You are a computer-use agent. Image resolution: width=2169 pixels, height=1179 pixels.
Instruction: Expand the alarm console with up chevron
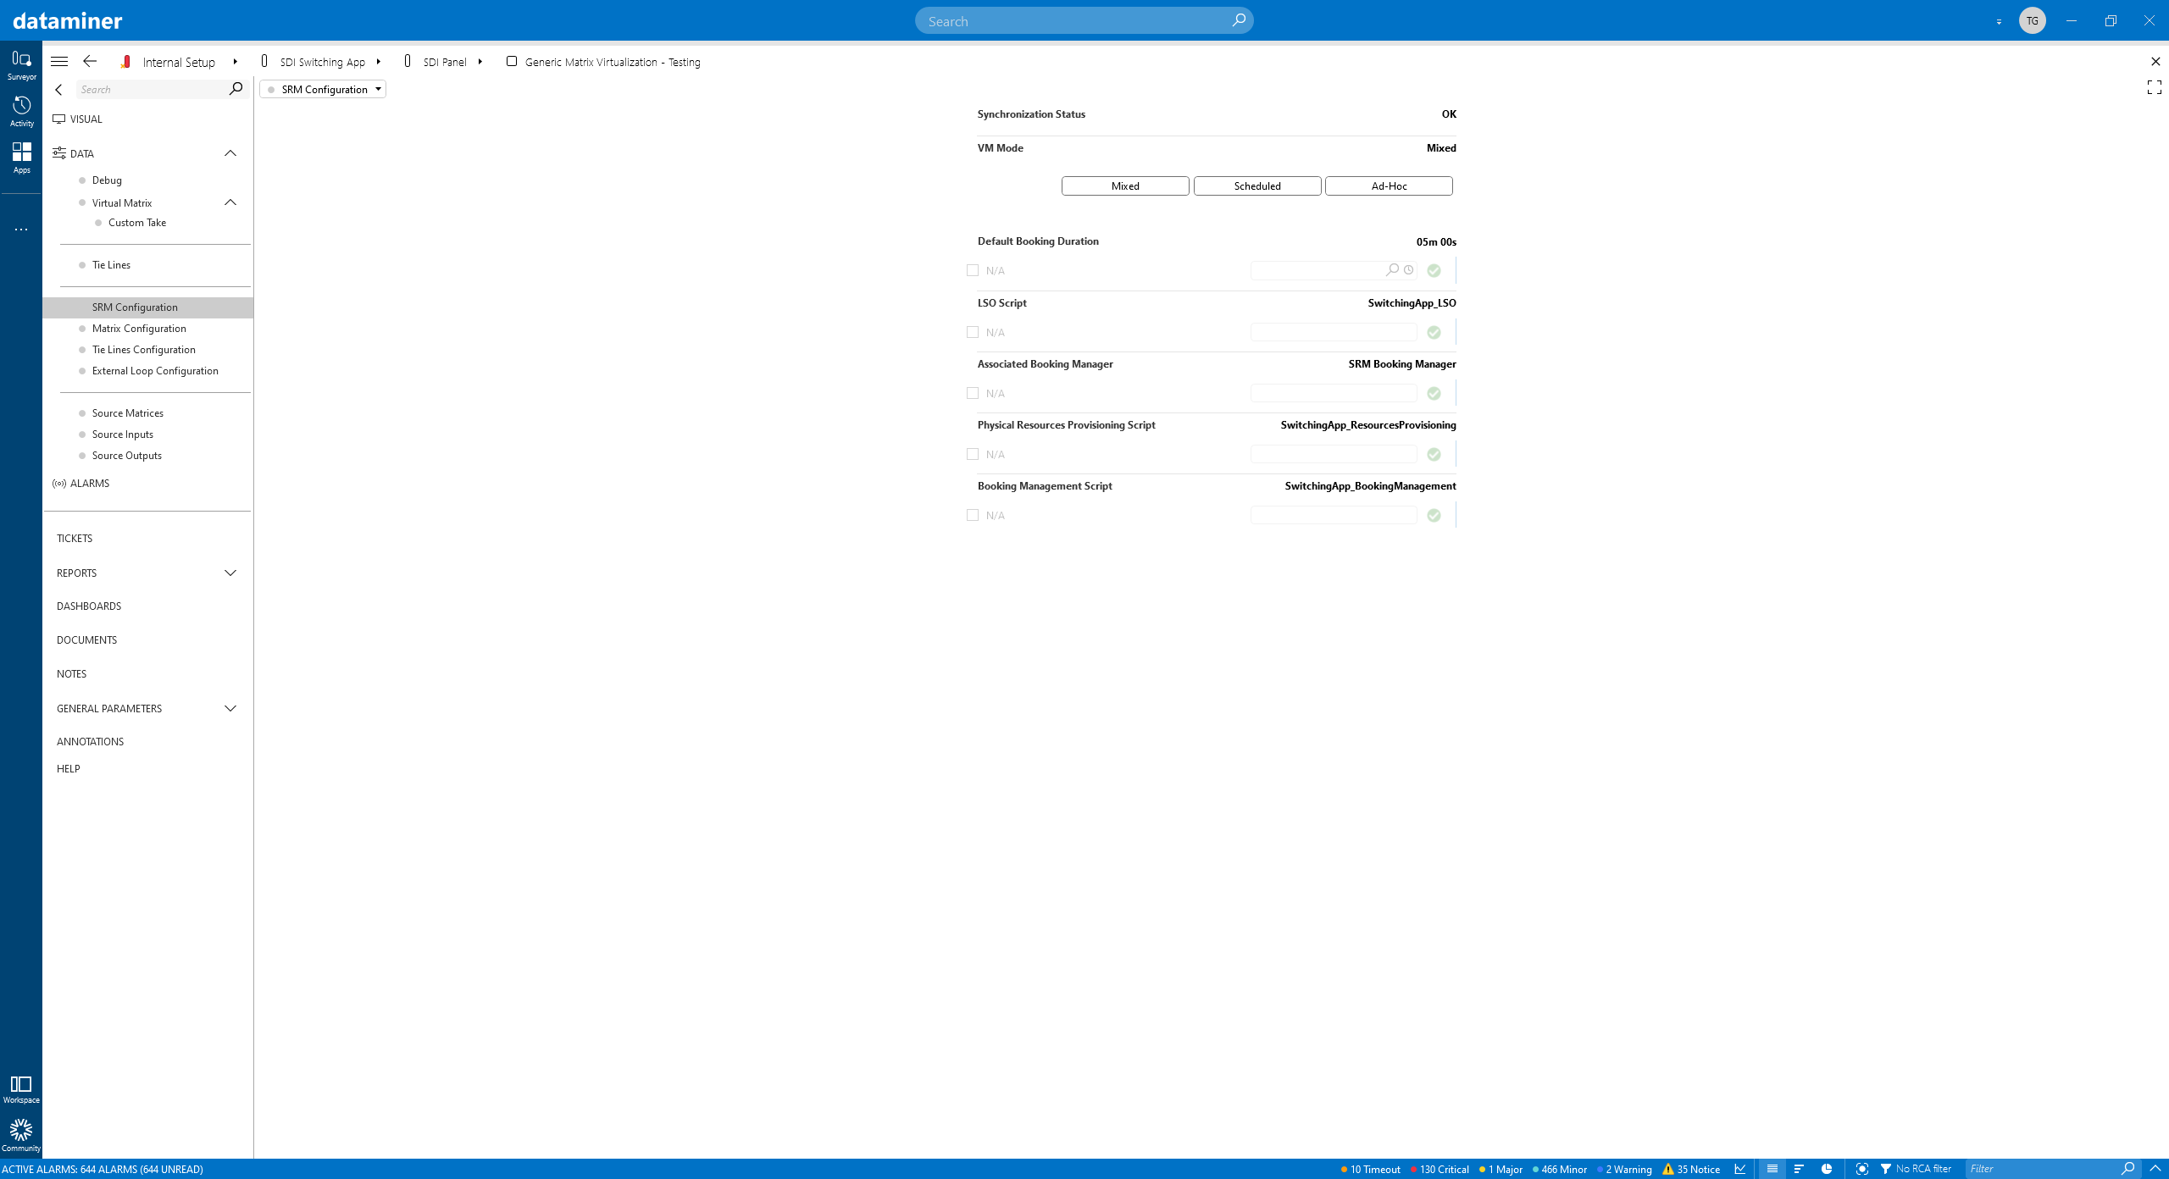[x=2155, y=1169]
